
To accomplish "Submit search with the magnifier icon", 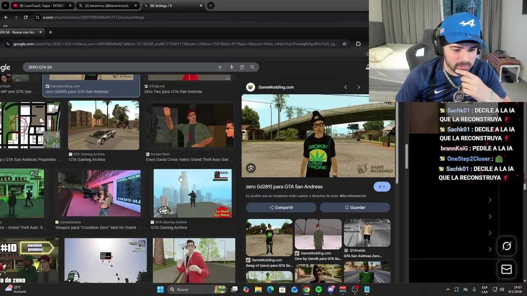I will (x=252, y=67).
